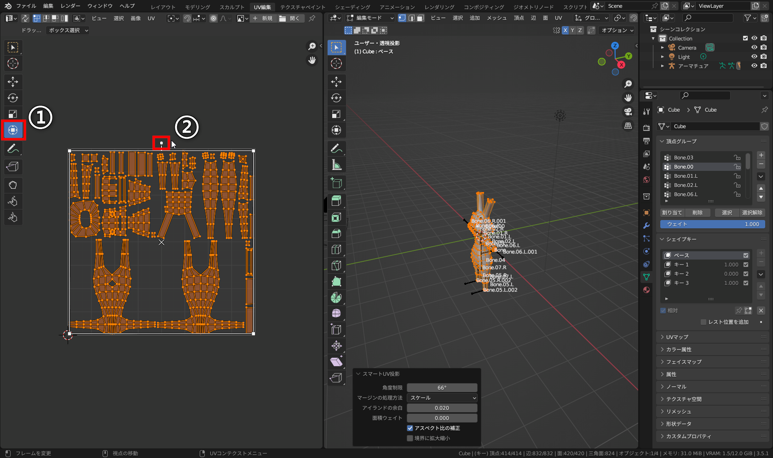Choose the Grab tool in UV editor
The height and width of the screenshot is (458, 773).
13,185
